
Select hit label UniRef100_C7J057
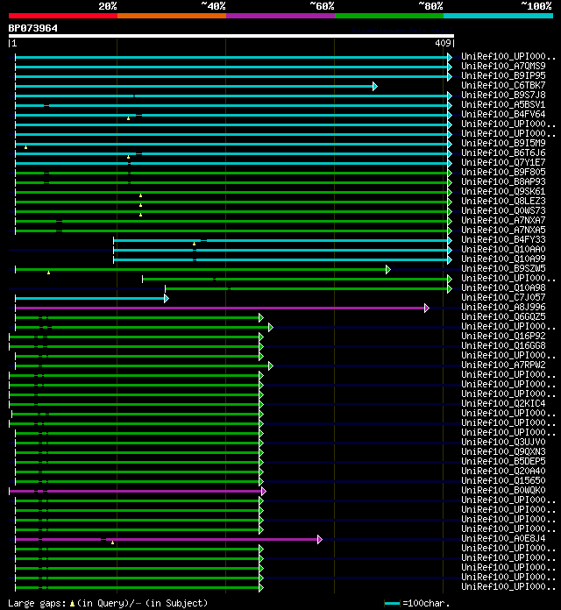tap(503, 297)
